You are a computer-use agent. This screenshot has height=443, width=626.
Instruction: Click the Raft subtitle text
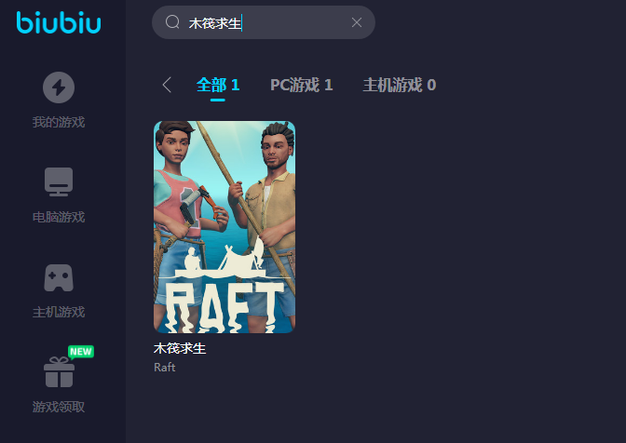[165, 368]
